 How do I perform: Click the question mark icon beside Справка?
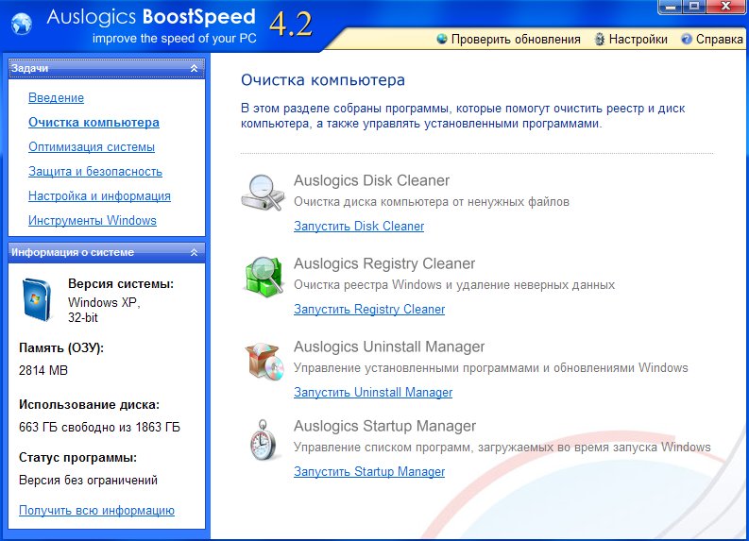pos(687,39)
